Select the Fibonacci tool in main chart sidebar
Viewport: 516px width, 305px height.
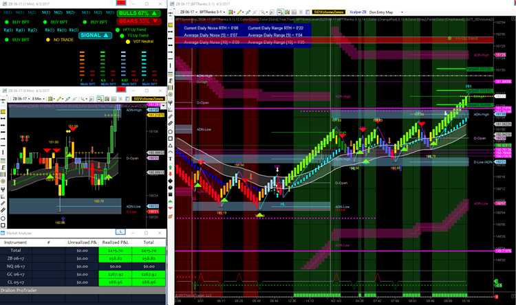click(x=170, y=81)
